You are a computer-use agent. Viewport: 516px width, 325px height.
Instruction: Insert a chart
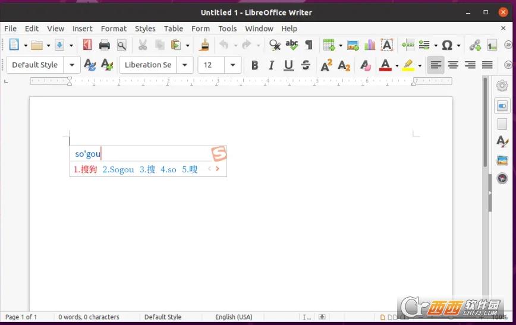pyautogui.click(x=370, y=45)
